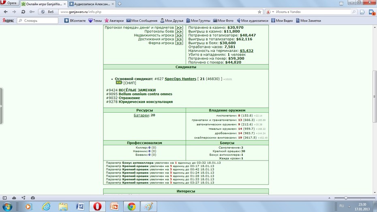Open Ферма игрока arrow link
This screenshot has height=212, width=377.
coord(179,43)
